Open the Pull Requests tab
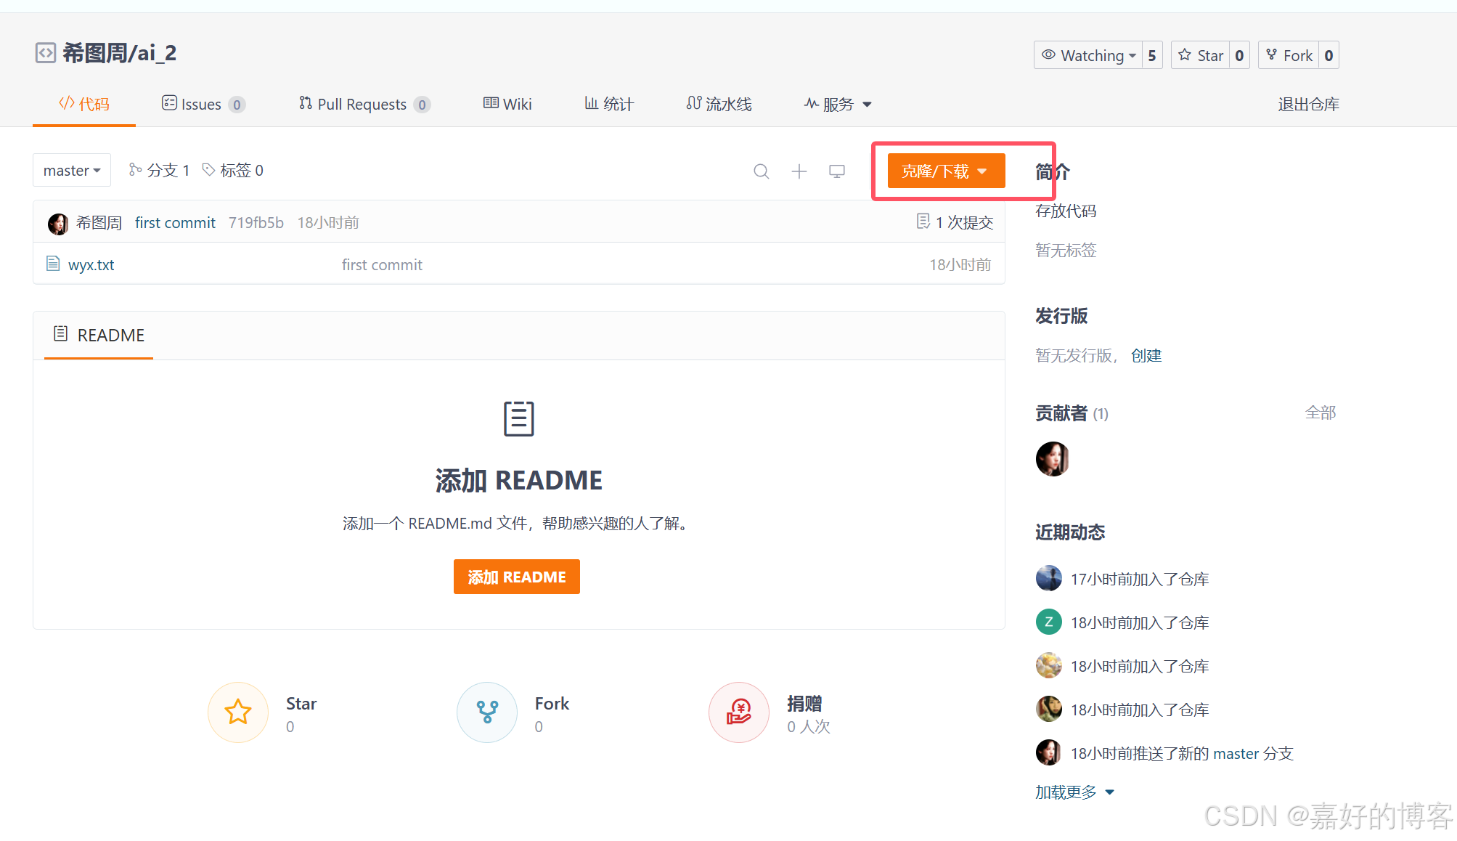Viewport: 1457px width, 841px height. [x=363, y=105]
